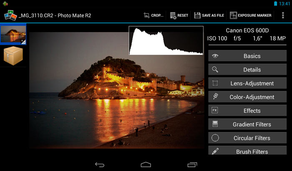Click the 1,6" shutter speed value
The width and height of the screenshot is (292, 171).
pos(257,38)
